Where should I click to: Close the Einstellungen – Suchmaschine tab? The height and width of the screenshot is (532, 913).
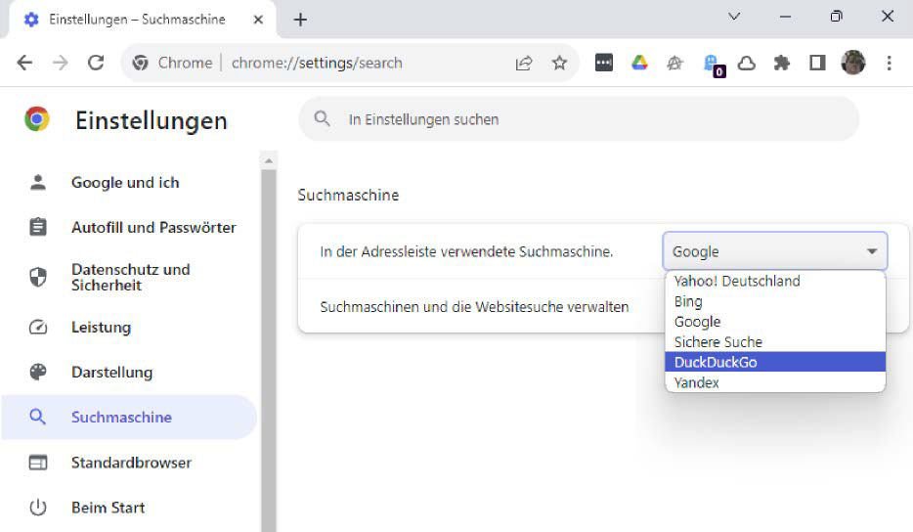(258, 20)
